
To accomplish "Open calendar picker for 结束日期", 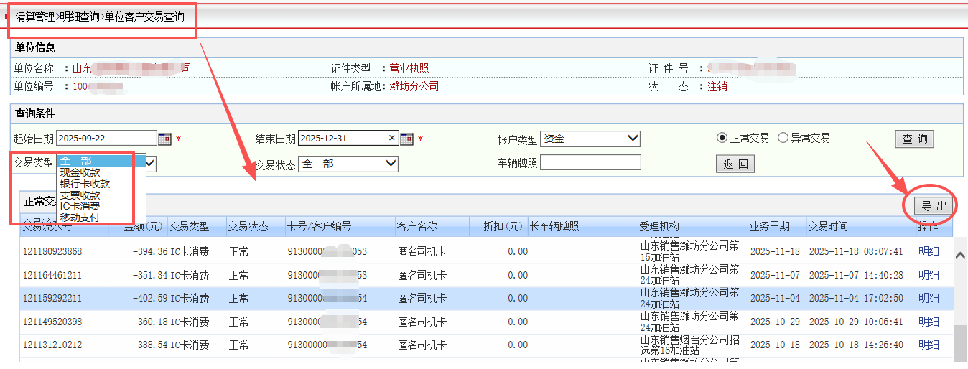I will pyautogui.click(x=406, y=139).
